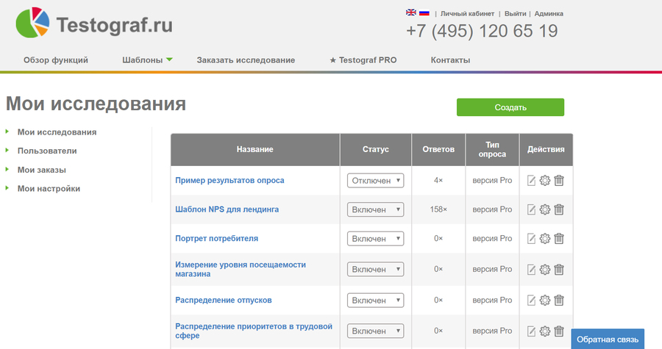The width and height of the screenshot is (662, 349).
Task: Click the green Создать button
Action: pos(510,107)
